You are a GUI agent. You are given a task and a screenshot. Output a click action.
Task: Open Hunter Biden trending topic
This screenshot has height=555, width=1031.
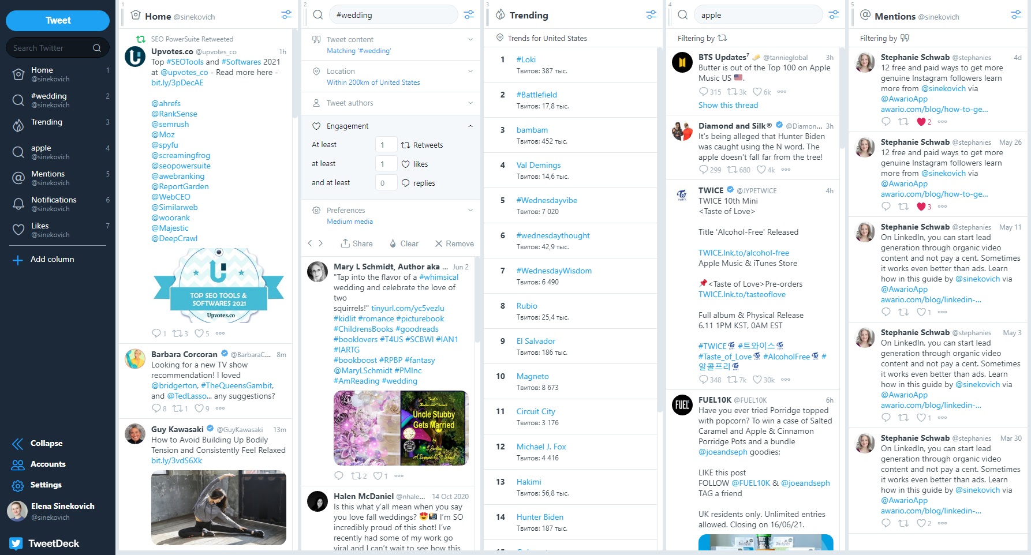tap(540, 517)
